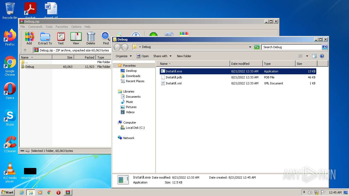Open the Recycle Bin desktop icon
This screenshot has height=196, width=349.
[10, 11]
